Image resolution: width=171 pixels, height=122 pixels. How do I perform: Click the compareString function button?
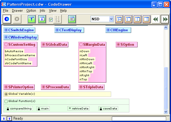point(19,108)
